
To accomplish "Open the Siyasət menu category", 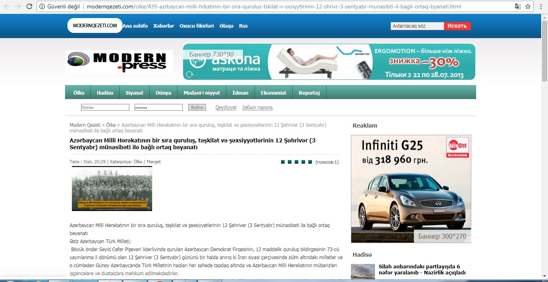I will pos(134,93).
